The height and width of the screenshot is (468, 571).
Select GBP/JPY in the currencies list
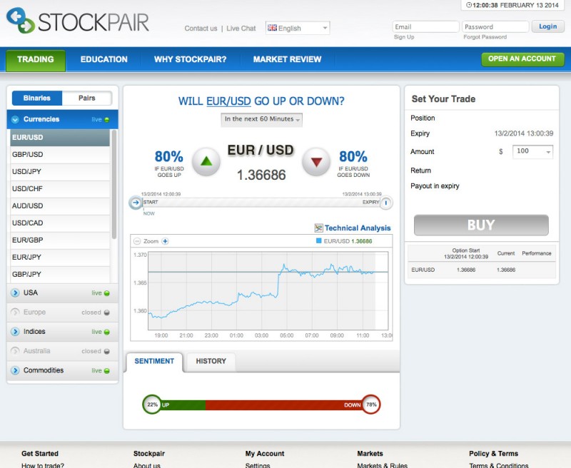60,274
